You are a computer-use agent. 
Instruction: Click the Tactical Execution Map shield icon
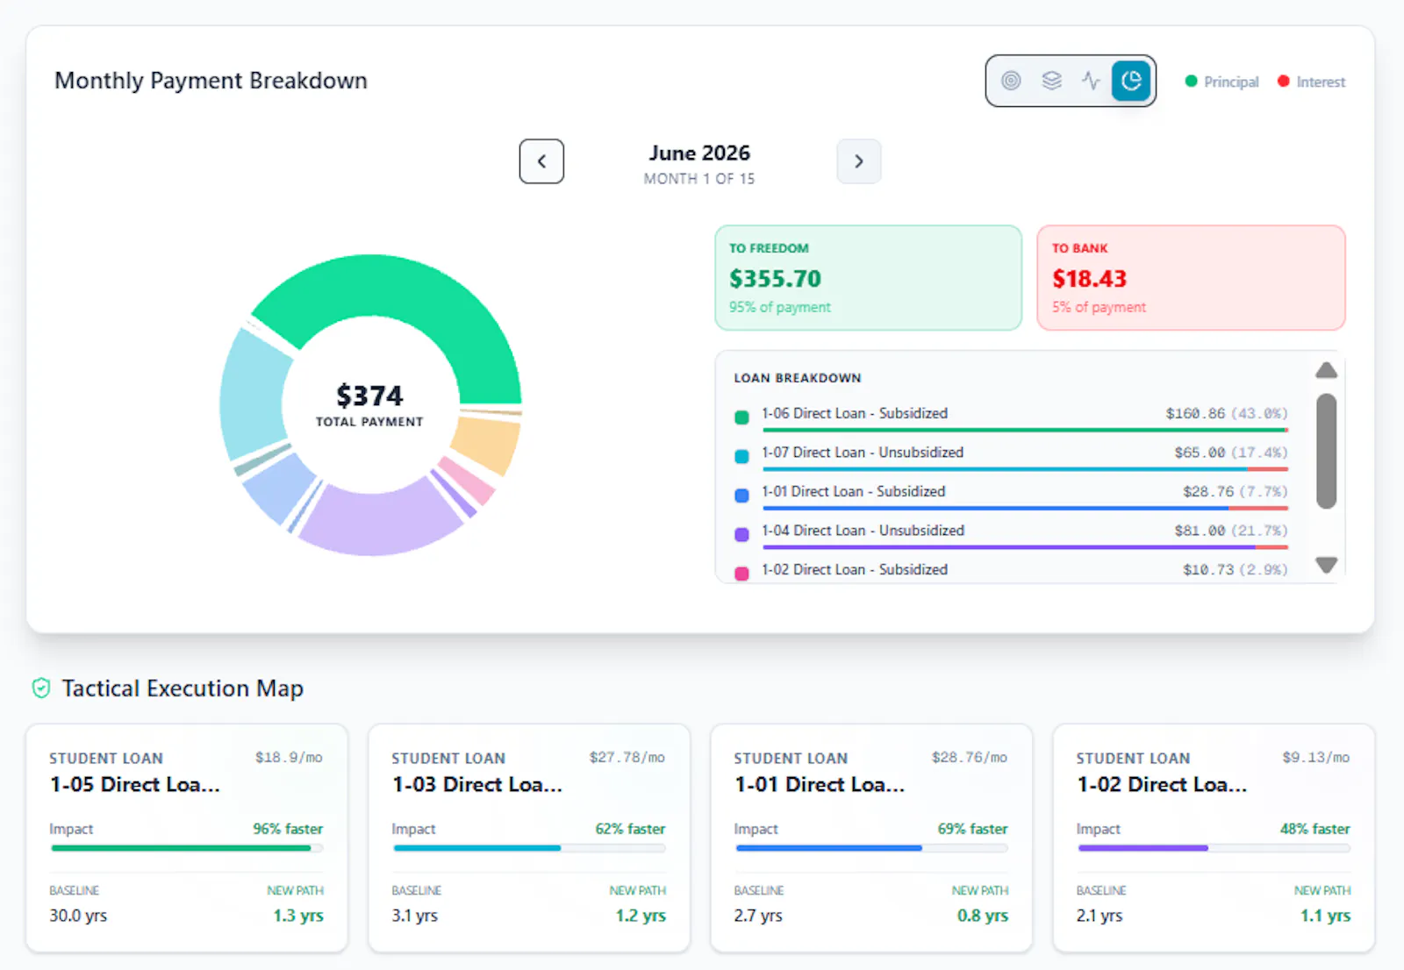pyautogui.click(x=41, y=688)
